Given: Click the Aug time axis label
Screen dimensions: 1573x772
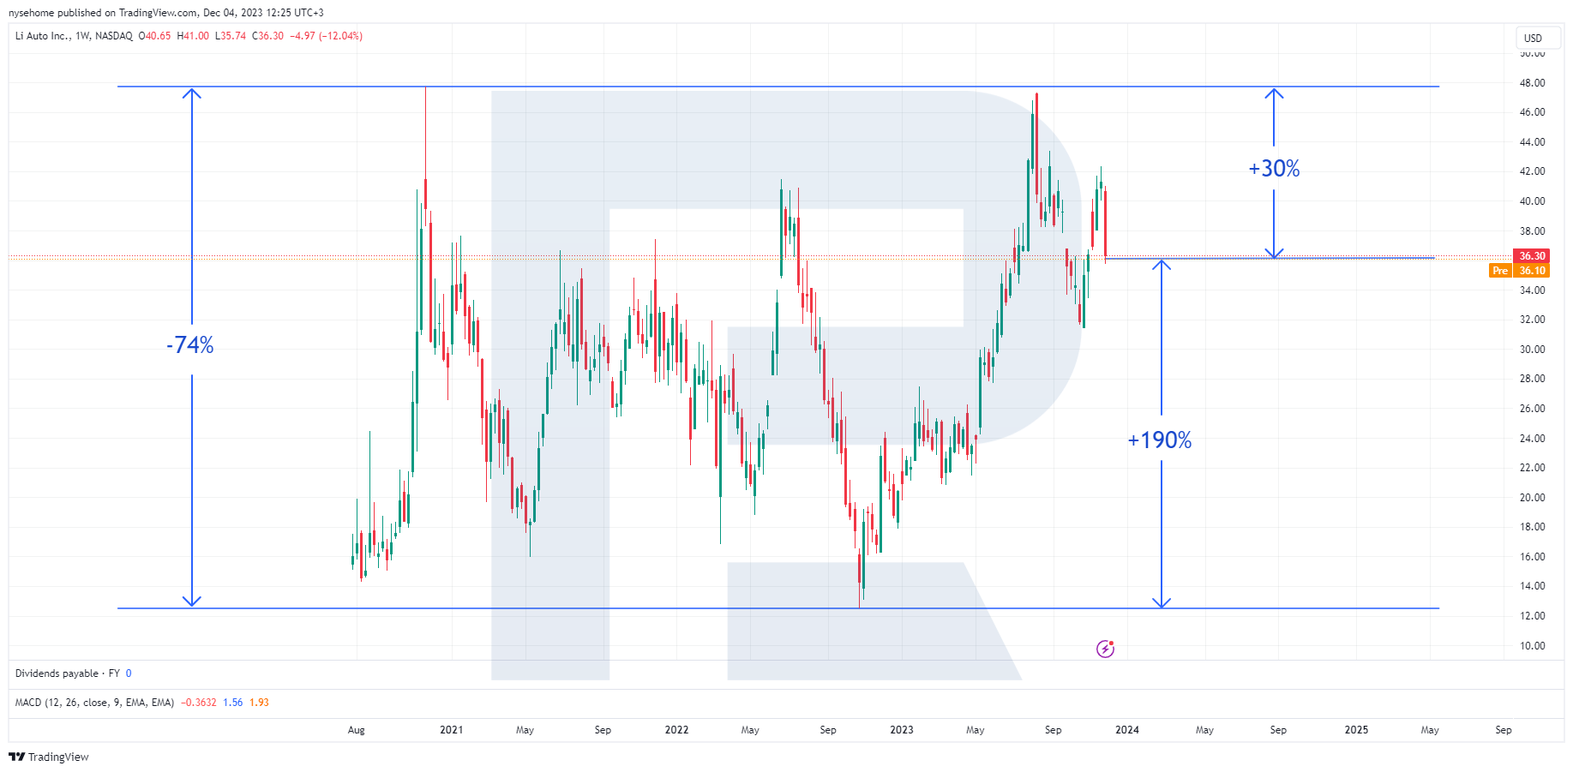Looking at the screenshot, I should coord(357,730).
